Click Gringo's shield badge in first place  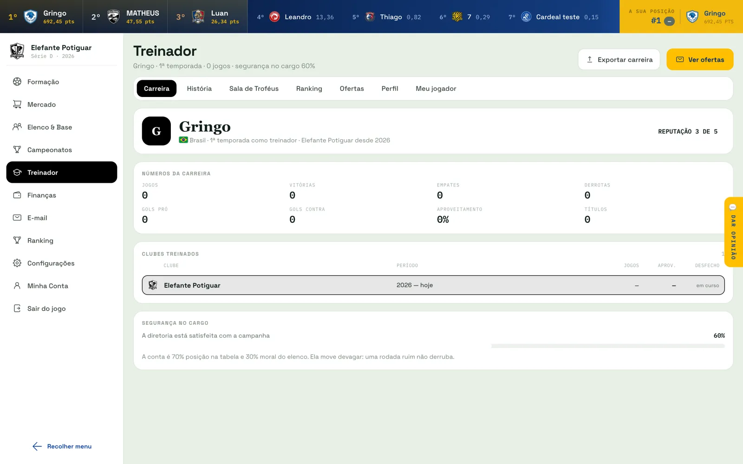point(31,17)
